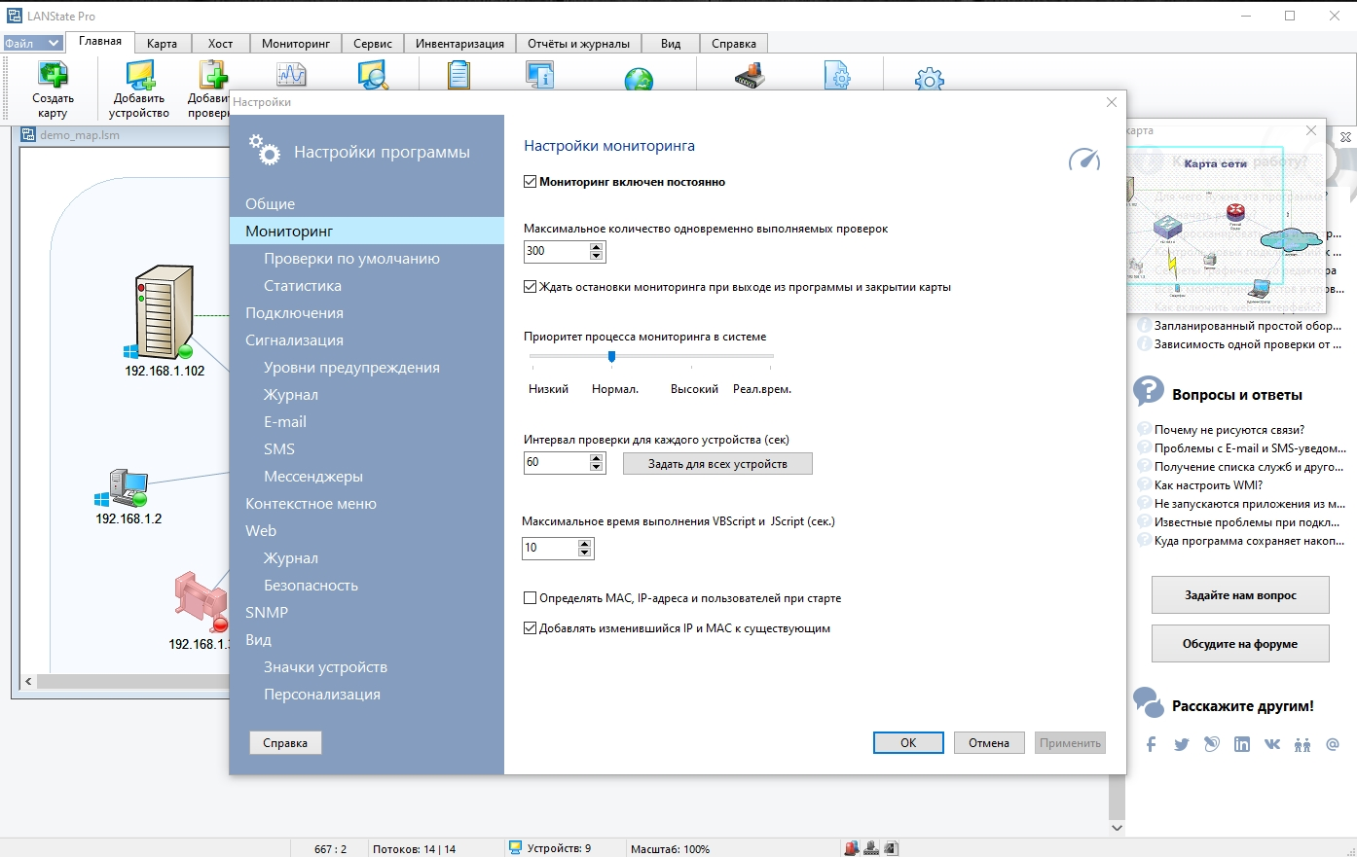The height and width of the screenshot is (857, 1357).
Task: Decrease max simultaneous checks spinner value
Action: tap(597, 256)
